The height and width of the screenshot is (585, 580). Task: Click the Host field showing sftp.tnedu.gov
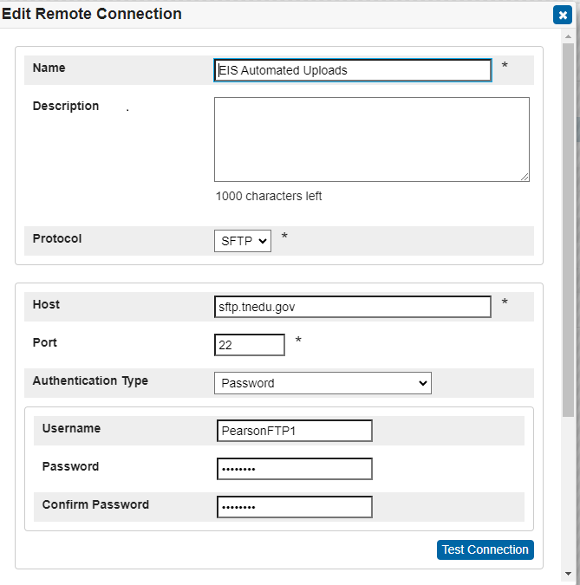(353, 307)
